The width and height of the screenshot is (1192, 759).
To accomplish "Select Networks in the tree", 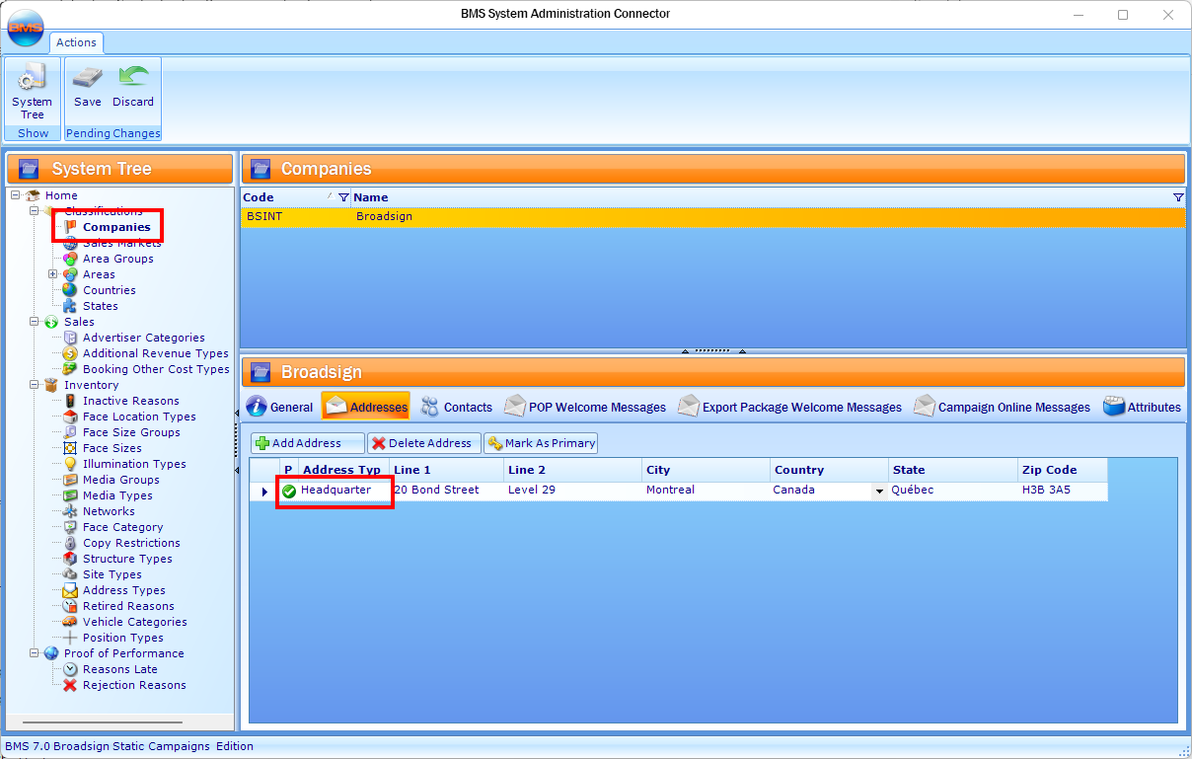I will [109, 511].
